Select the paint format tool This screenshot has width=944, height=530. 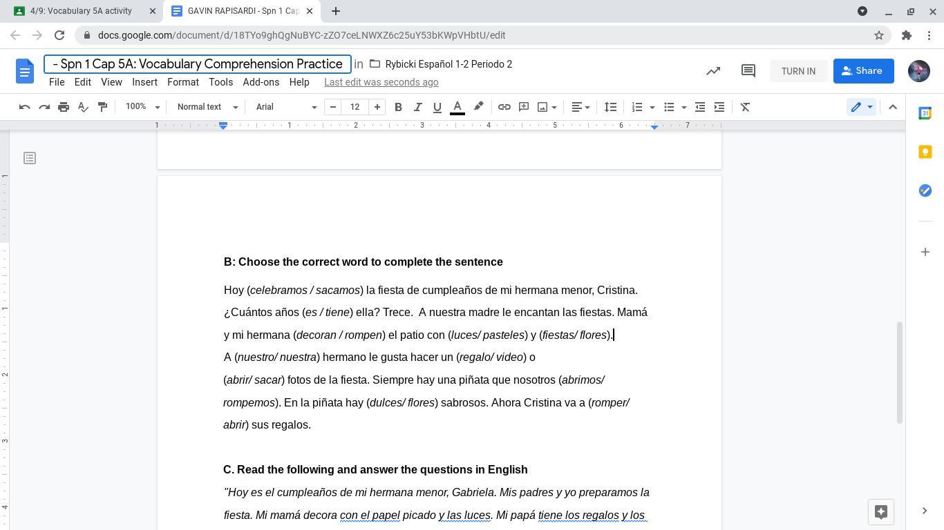click(x=102, y=107)
